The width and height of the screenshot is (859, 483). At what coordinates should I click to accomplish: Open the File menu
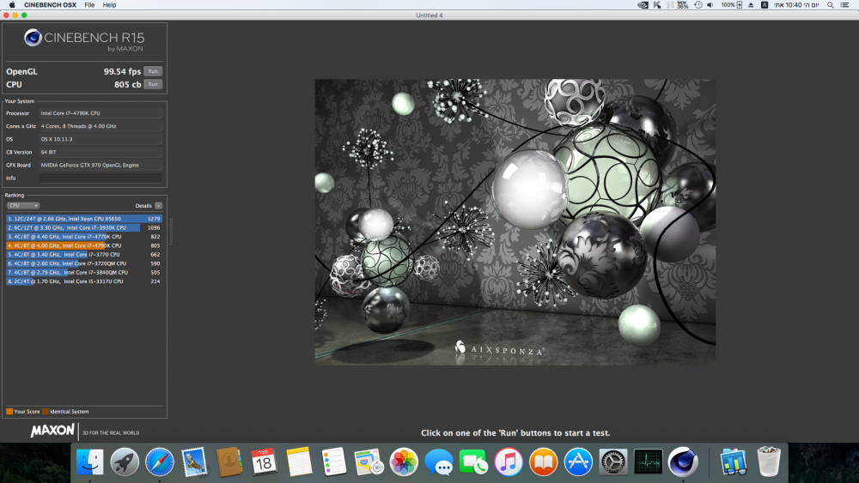tap(89, 5)
